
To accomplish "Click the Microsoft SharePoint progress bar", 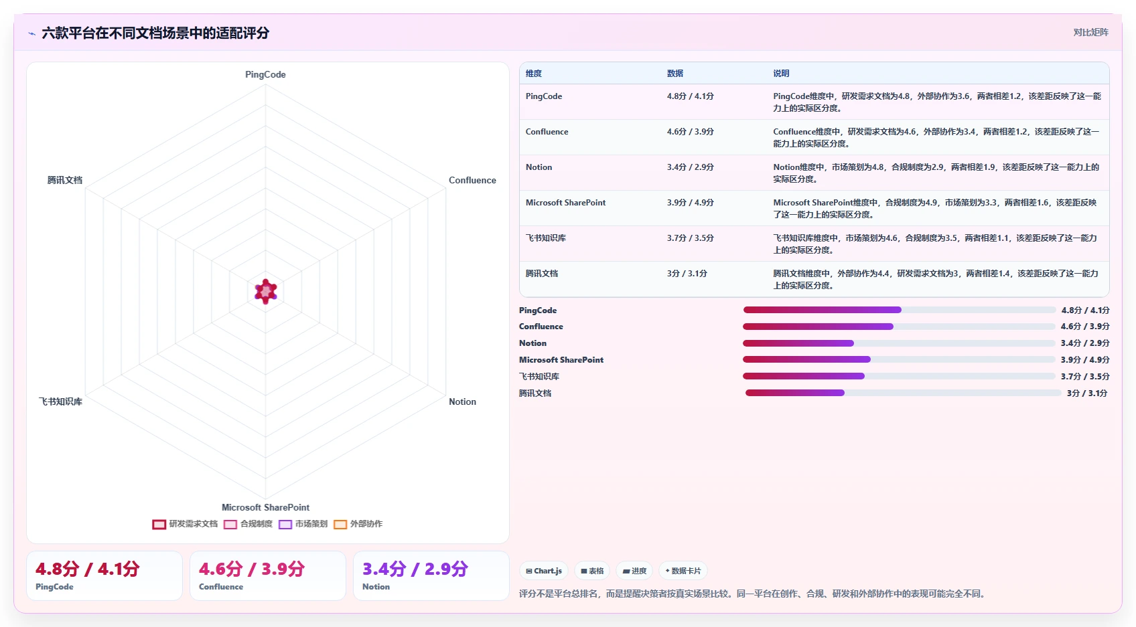I will [x=900, y=359].
